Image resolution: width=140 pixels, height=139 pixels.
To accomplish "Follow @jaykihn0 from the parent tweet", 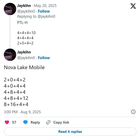I will click(44, 11).
